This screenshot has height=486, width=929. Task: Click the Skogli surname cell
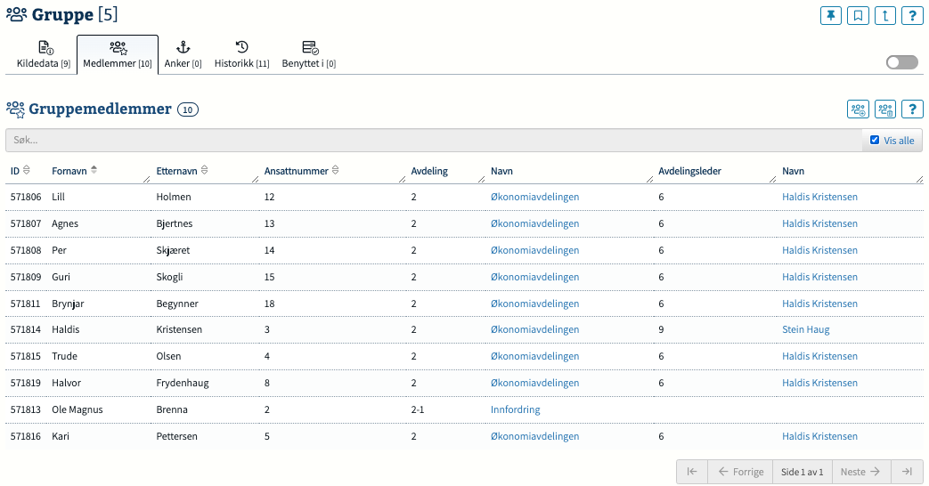point(169,277)
